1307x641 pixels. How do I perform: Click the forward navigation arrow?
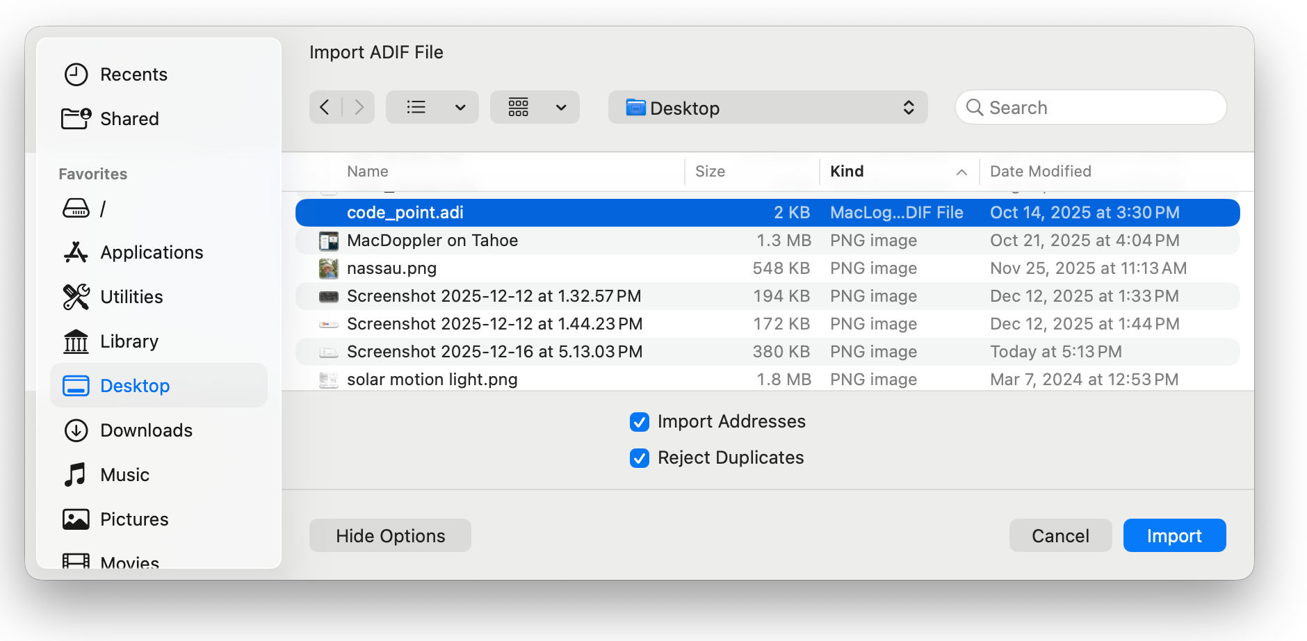359,107
